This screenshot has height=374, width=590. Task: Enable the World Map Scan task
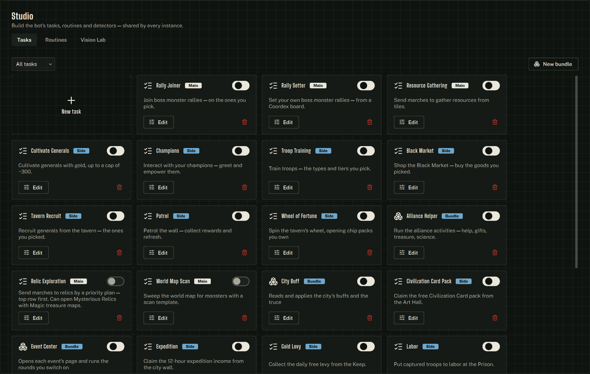point(241,281)
